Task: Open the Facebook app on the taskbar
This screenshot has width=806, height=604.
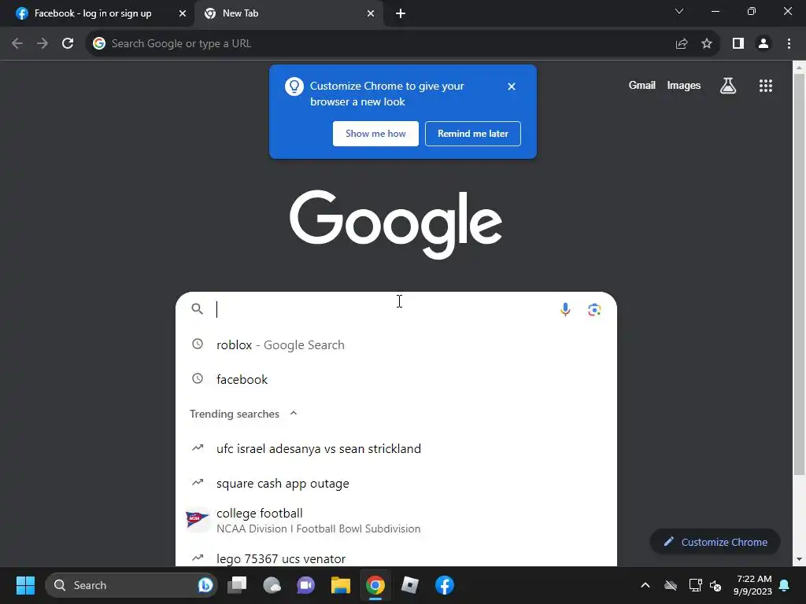Action: pos(445,585)
